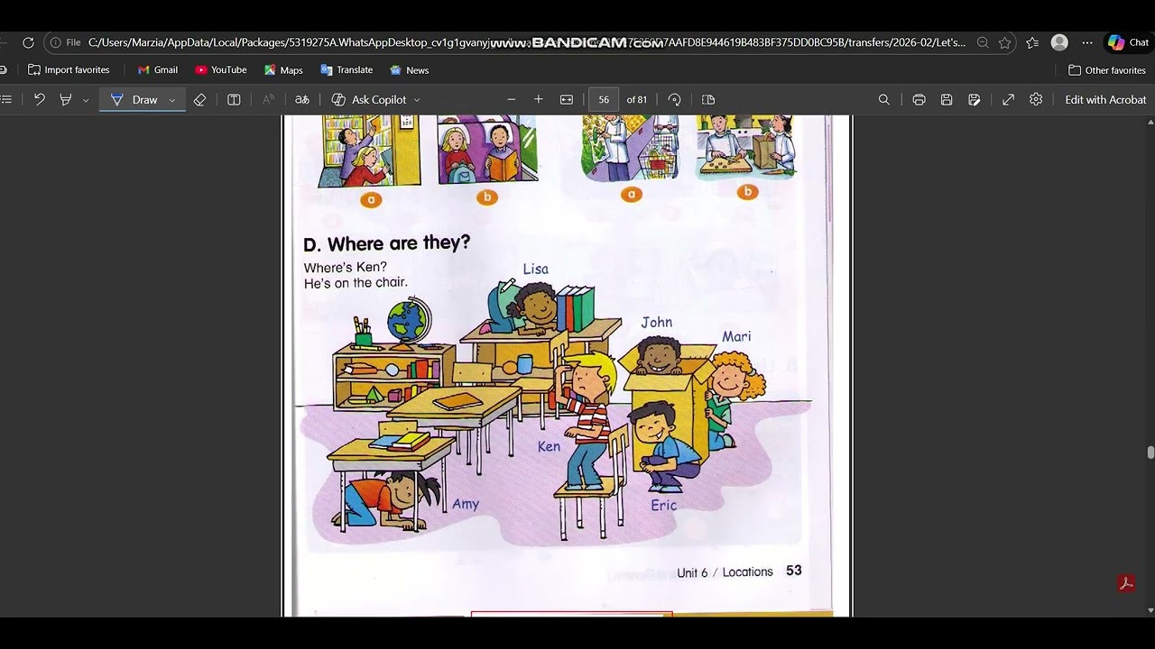Click the name label "Lisa"
Screen dimensions: 1155x649
coord(536,269)
